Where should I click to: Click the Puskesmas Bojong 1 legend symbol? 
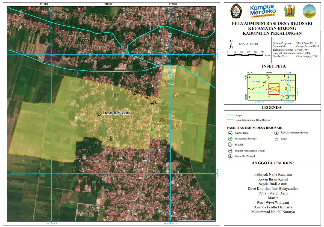point(230,139)
